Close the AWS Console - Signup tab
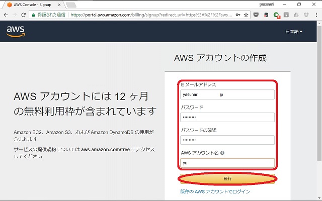The image size is (322, 201). 59,5
